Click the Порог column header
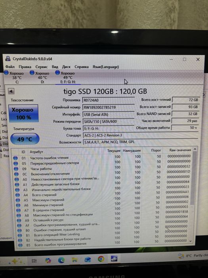Image resolution: width=208 pixels, height=278 pixels. click(x=156, y=151)
